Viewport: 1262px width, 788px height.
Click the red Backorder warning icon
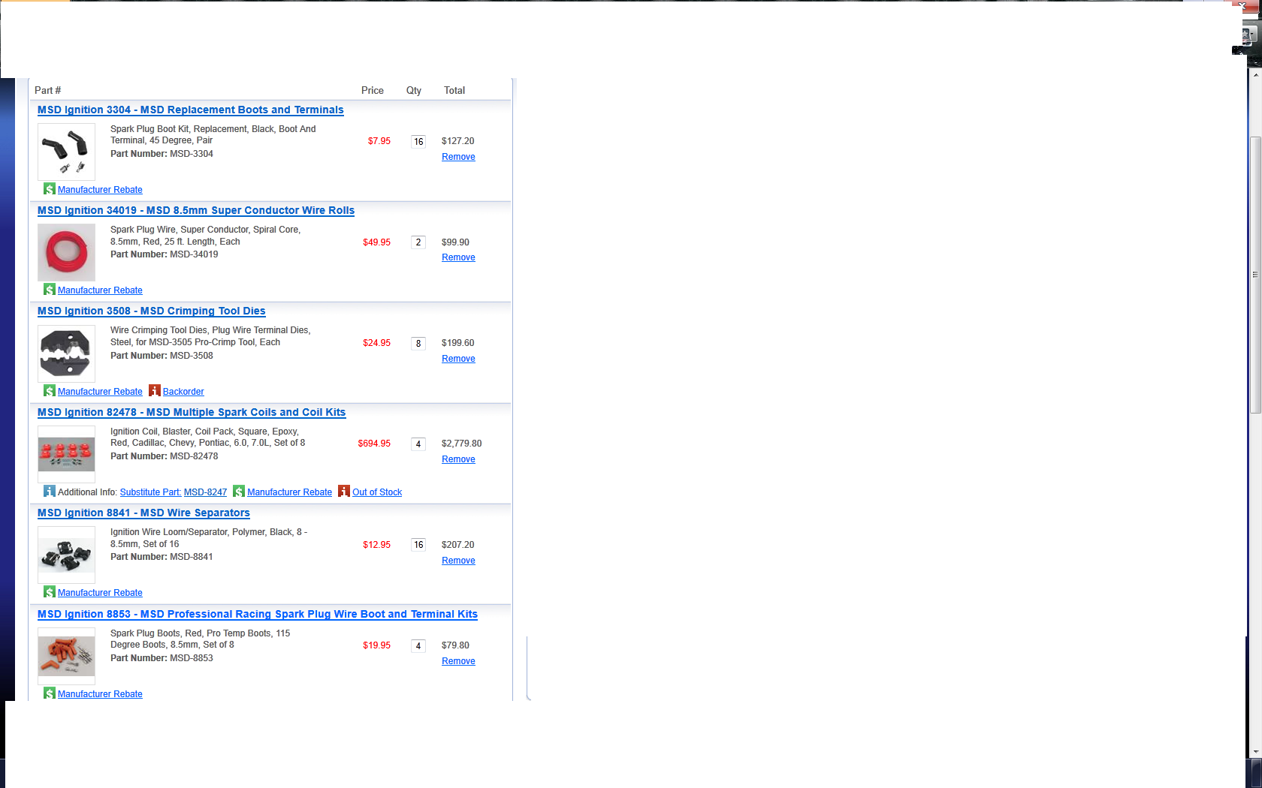coord(154,391)
